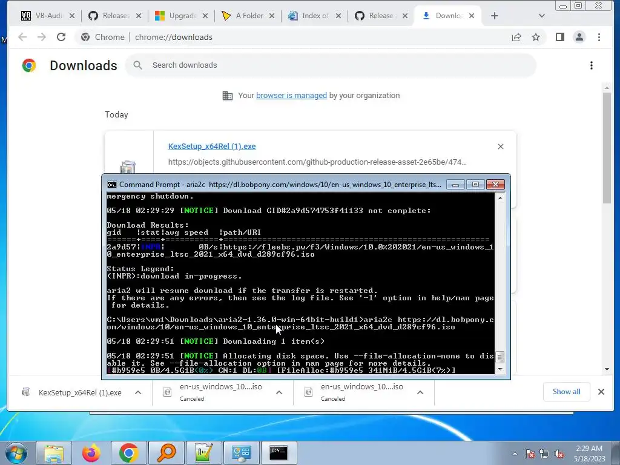
Task: Show hidden system tray icons
Action: (x=515, y=453)
